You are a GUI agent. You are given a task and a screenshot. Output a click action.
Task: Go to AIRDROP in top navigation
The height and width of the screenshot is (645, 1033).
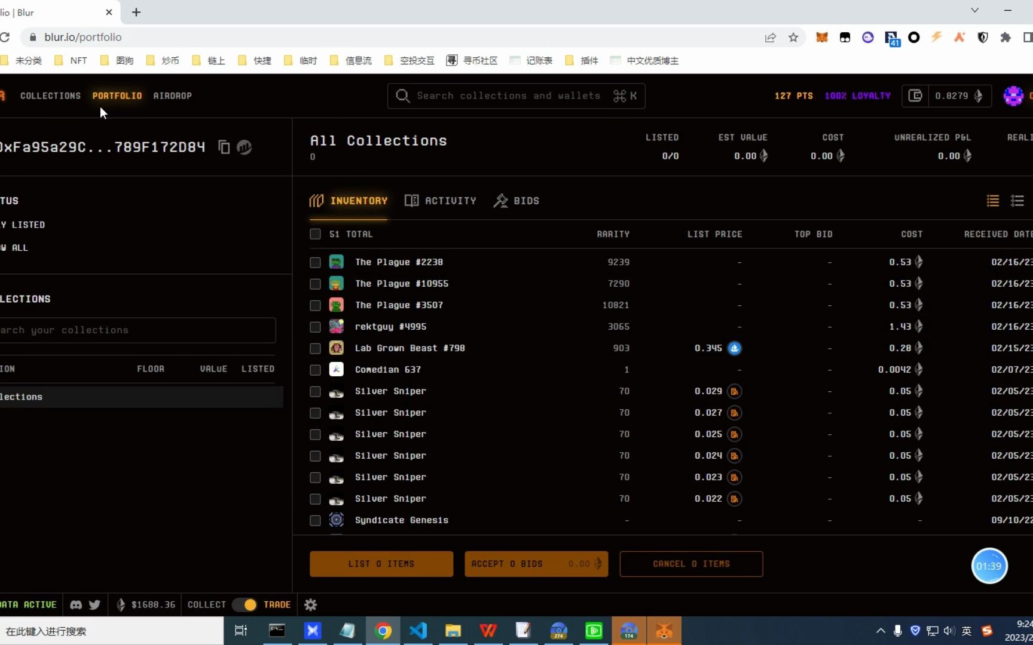172,96
